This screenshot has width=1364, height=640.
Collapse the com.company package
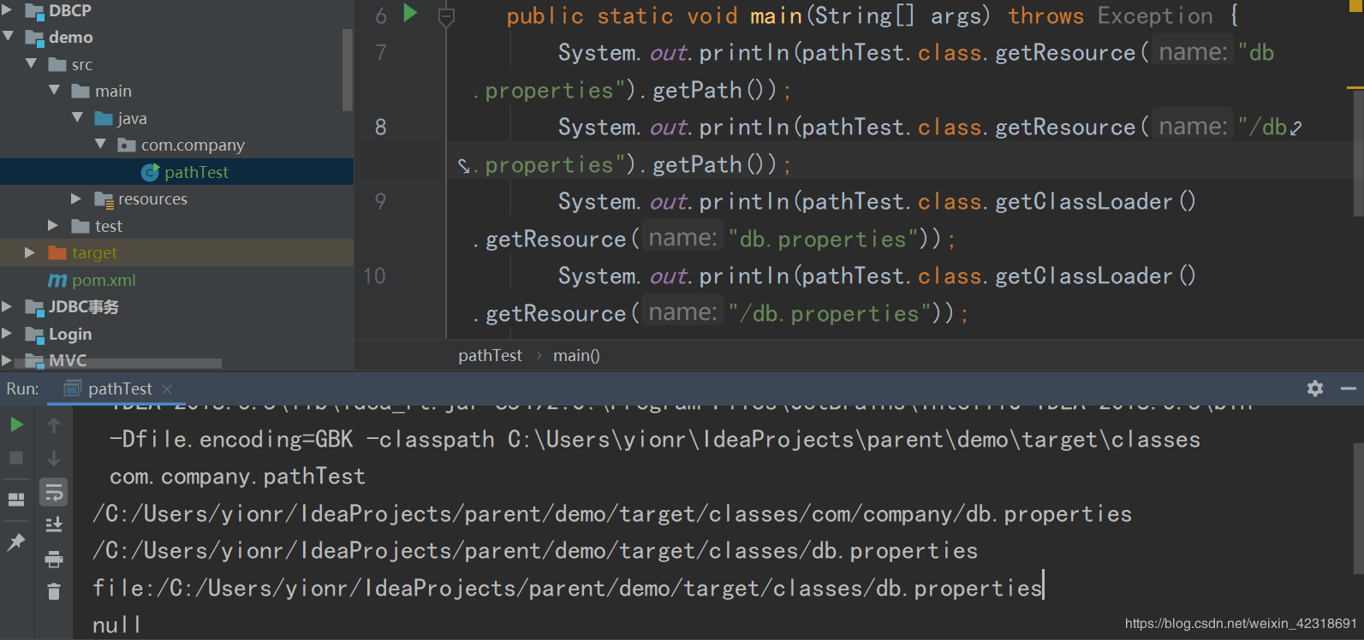point(101,145)
